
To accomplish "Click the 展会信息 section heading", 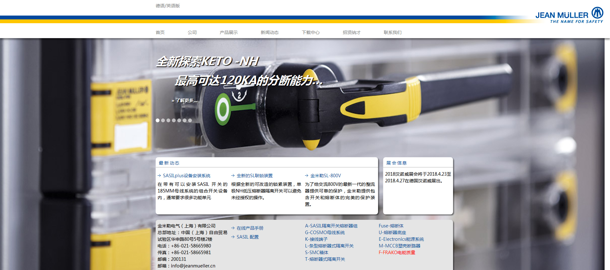I will point(396,163).
